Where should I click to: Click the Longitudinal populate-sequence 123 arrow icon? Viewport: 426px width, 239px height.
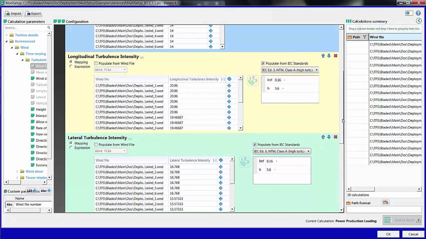[x=253, y=81]
